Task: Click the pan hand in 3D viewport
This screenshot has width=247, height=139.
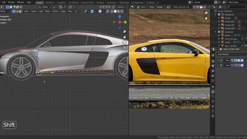Action: coord(124,37)
